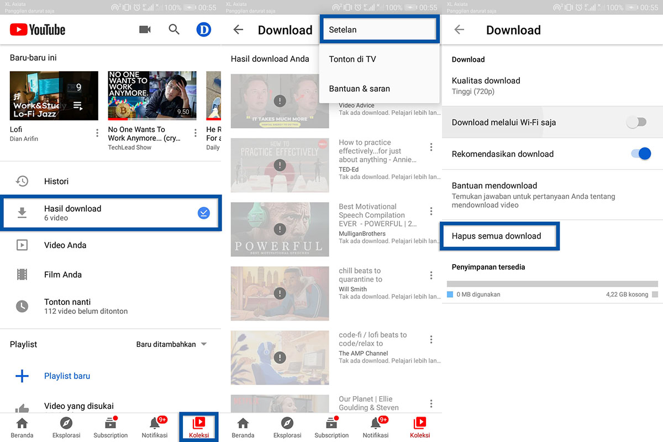Image resolution: width=663 pixels, height=442 pixels.
Task: Choose Tonton di TV menu entry
Action: click(352, 59)
